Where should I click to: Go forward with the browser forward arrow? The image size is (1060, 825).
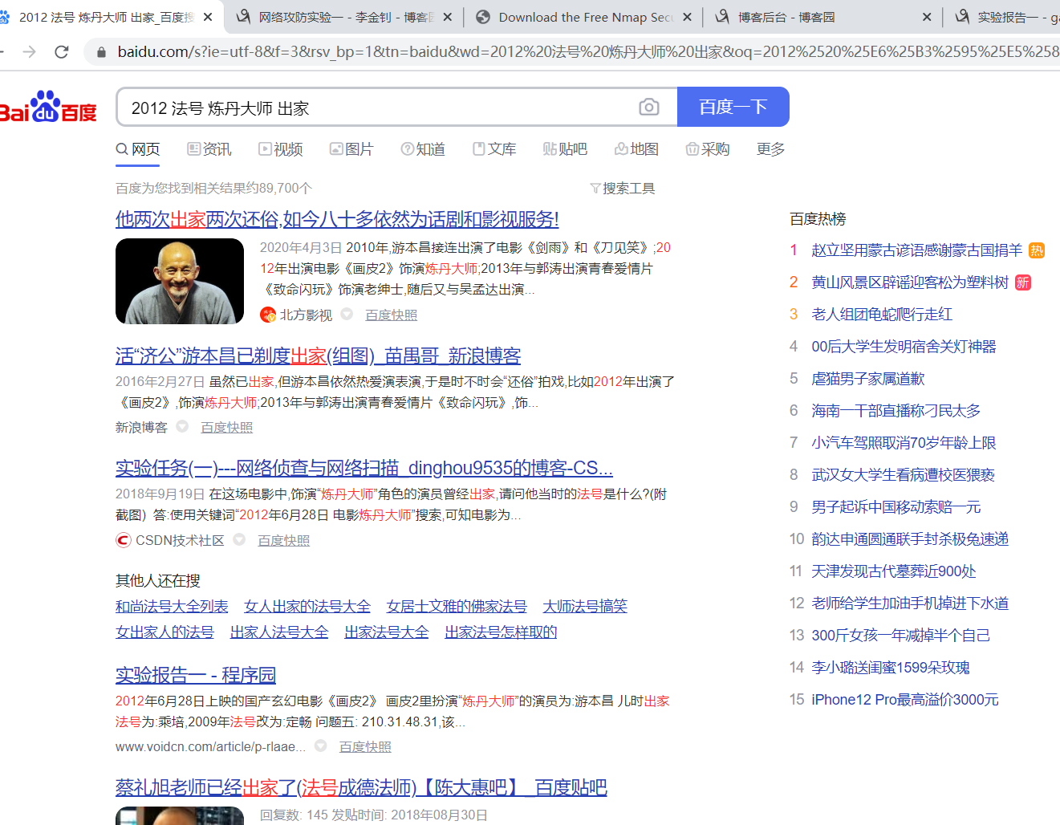tap(30, 52)
